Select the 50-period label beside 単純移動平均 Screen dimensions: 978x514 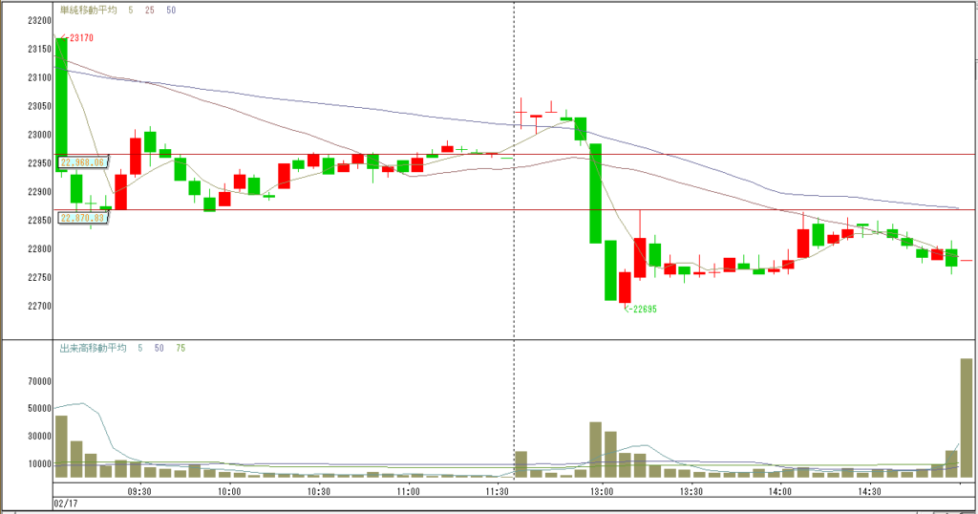pos(171,10)
